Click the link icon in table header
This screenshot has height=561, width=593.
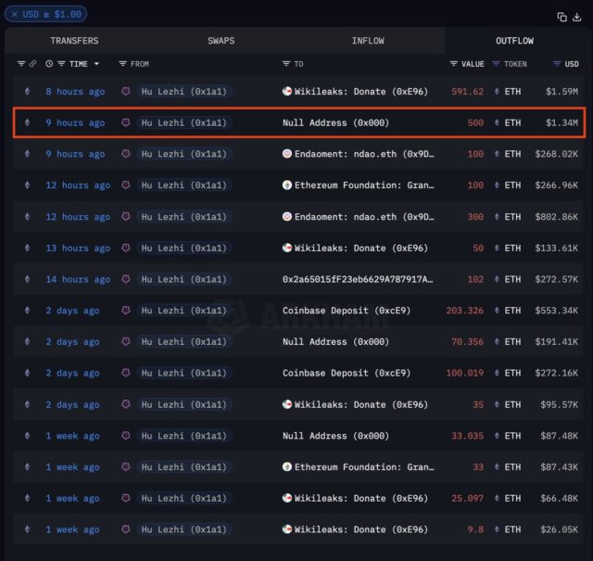33,64
